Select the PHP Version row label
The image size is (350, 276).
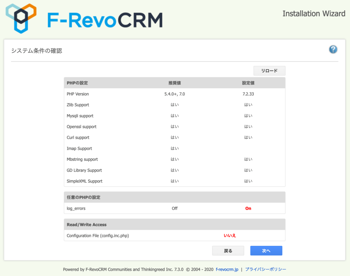click(78, 94)
